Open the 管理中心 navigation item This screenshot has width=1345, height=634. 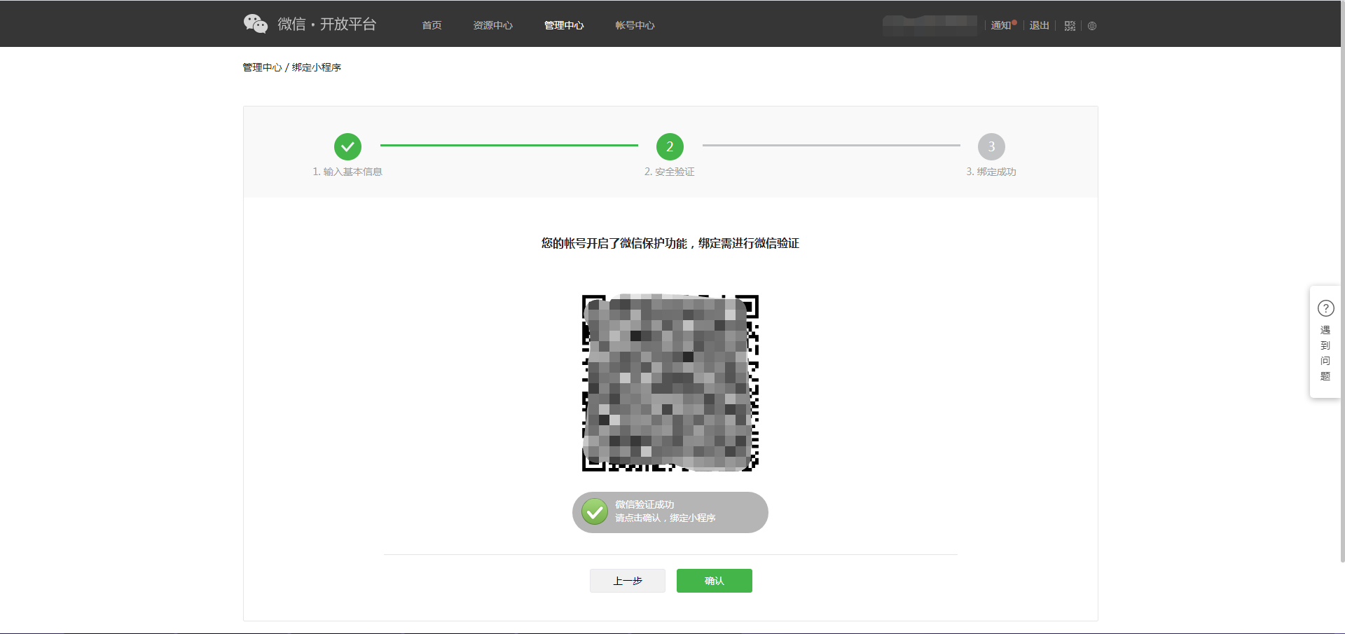point(564,25)
